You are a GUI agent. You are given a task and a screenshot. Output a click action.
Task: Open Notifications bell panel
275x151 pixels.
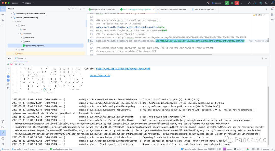272,9
